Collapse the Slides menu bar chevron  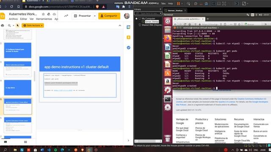click(x=120, y=25)
